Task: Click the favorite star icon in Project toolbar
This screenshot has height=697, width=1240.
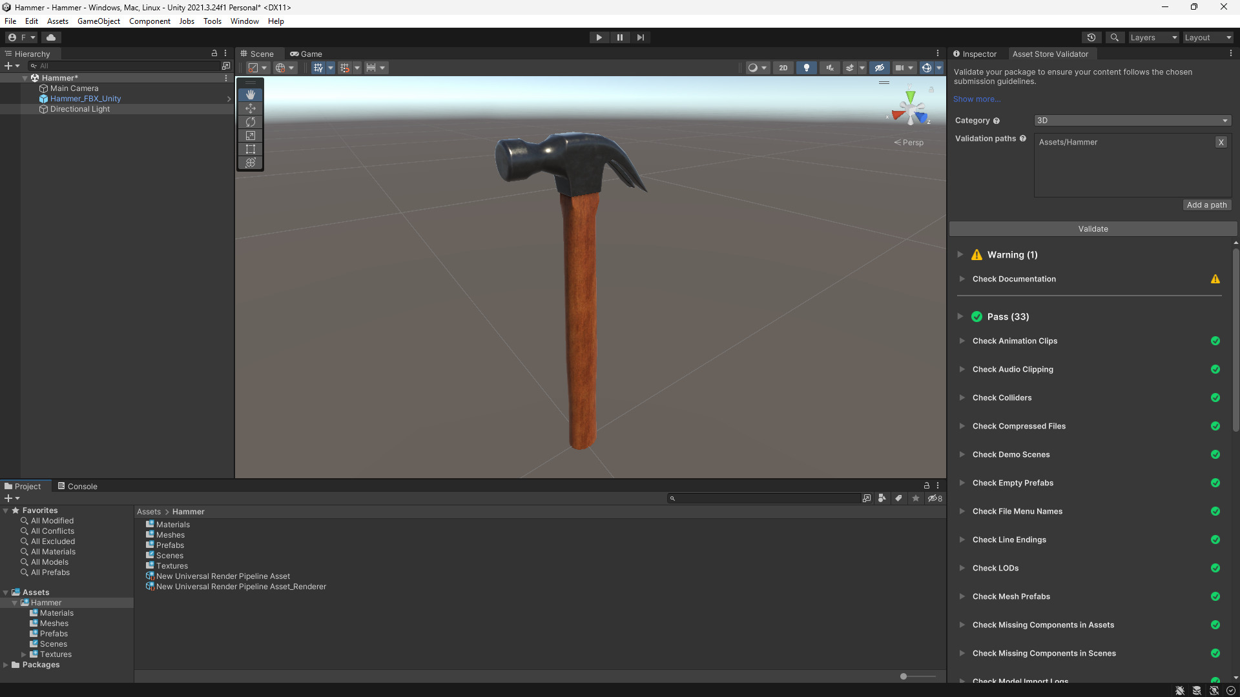Action: click(x=916, y=498)
